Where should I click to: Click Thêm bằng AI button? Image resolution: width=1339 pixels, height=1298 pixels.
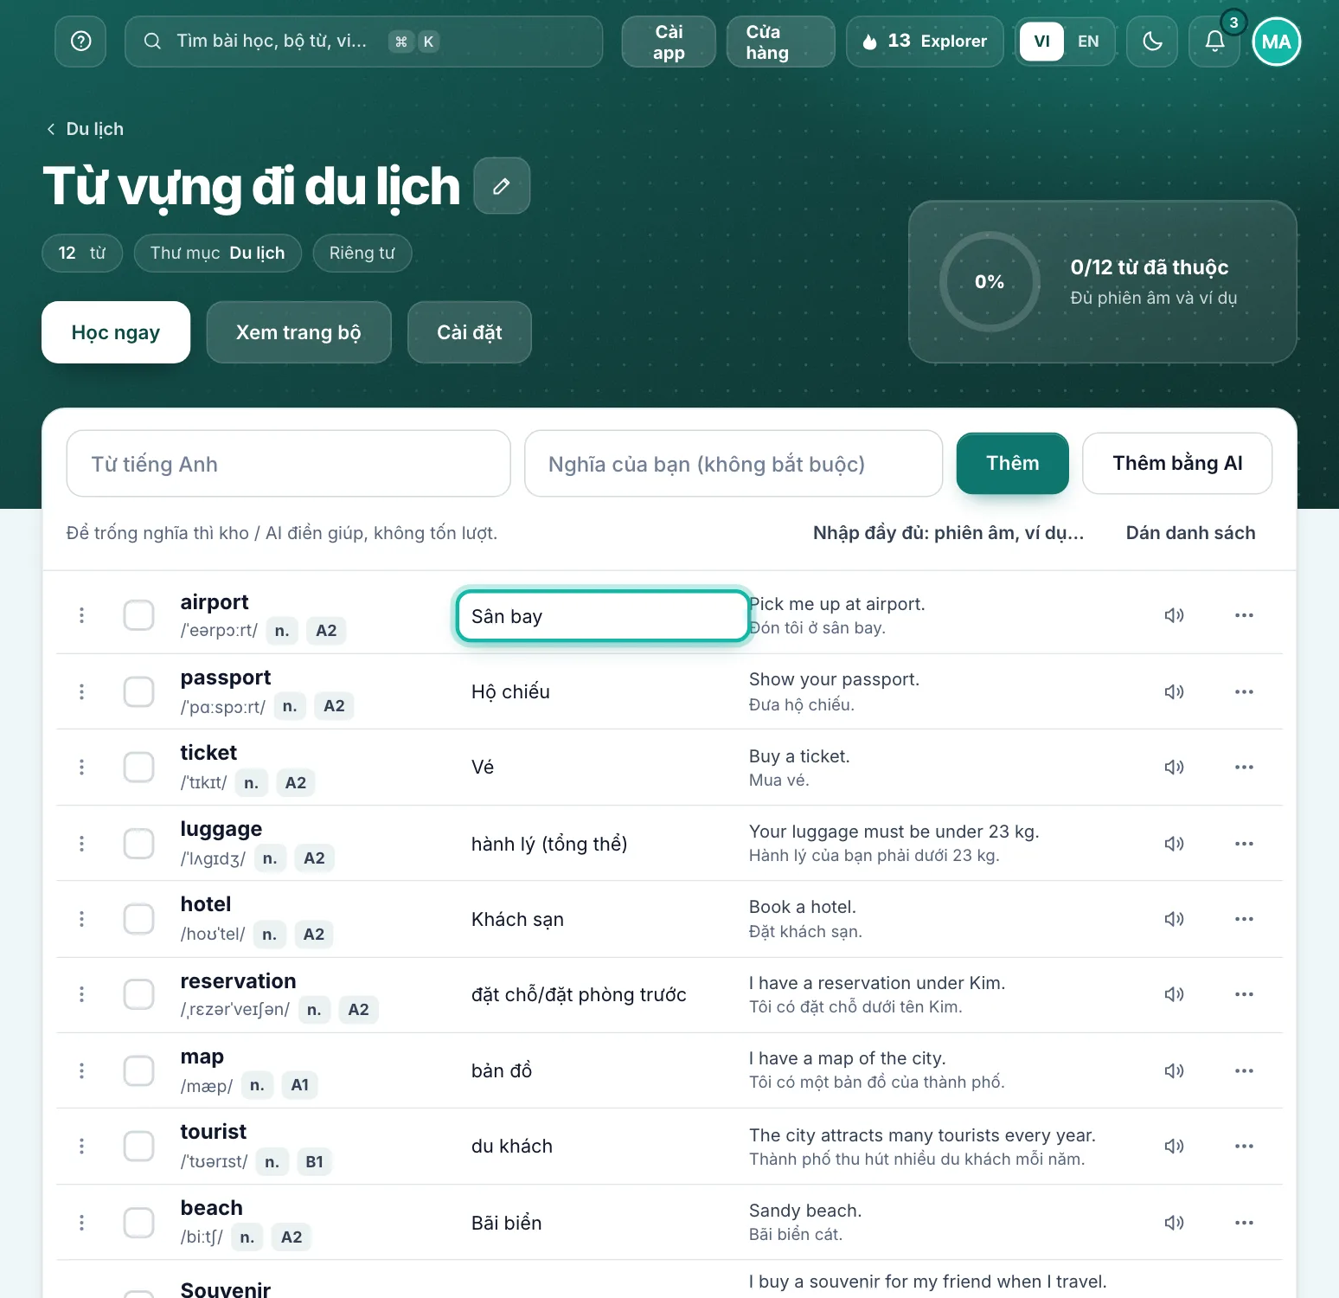(1177, 463)
